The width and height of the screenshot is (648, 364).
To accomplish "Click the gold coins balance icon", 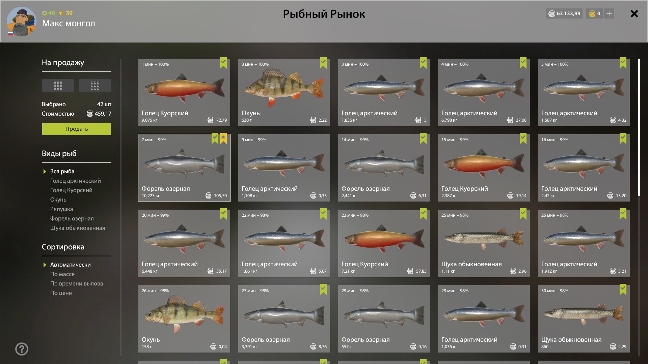I will click(592, 13).
